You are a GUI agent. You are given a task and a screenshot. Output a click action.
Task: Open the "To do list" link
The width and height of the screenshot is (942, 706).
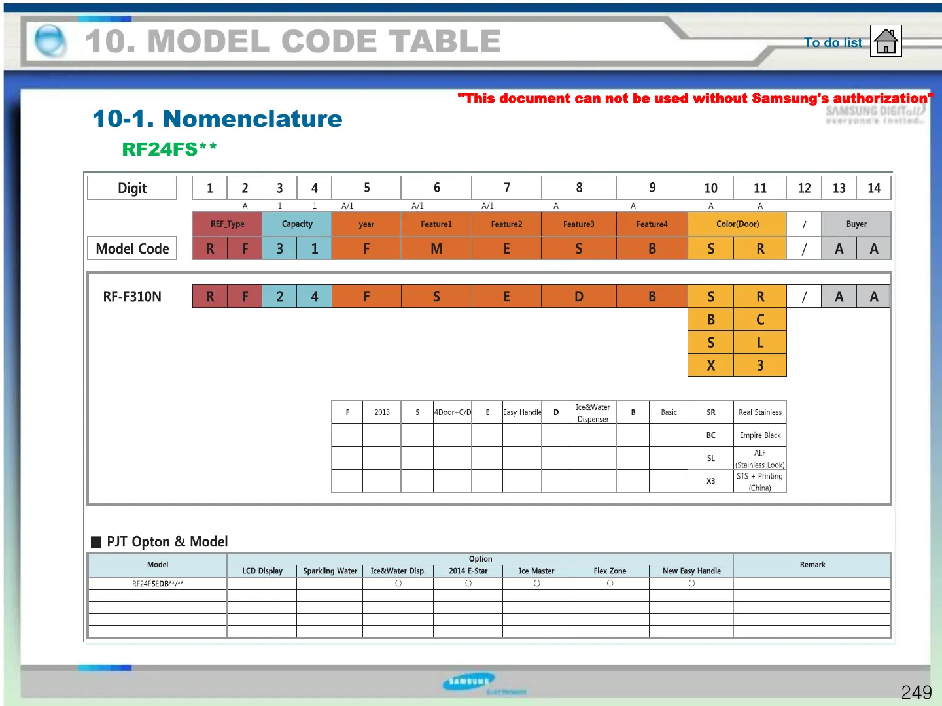(833, 42)
